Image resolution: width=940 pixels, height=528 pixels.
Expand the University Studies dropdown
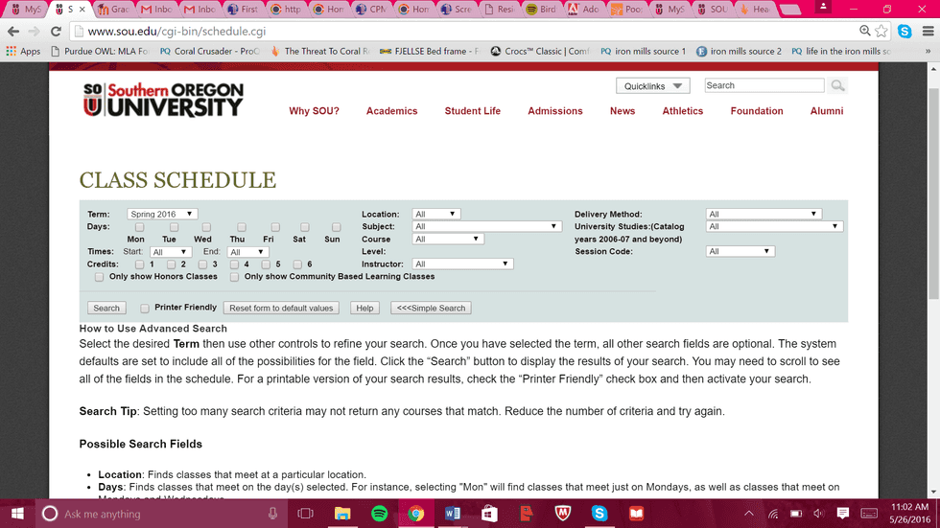[x=775, y=226]
